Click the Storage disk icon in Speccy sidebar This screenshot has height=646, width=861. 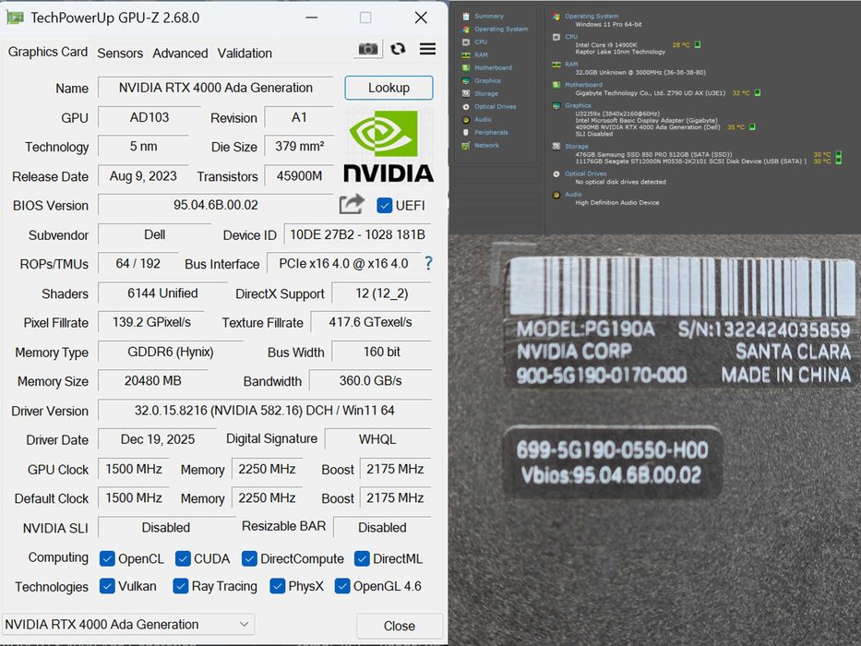pyautogui.click(x=466, y=93)
